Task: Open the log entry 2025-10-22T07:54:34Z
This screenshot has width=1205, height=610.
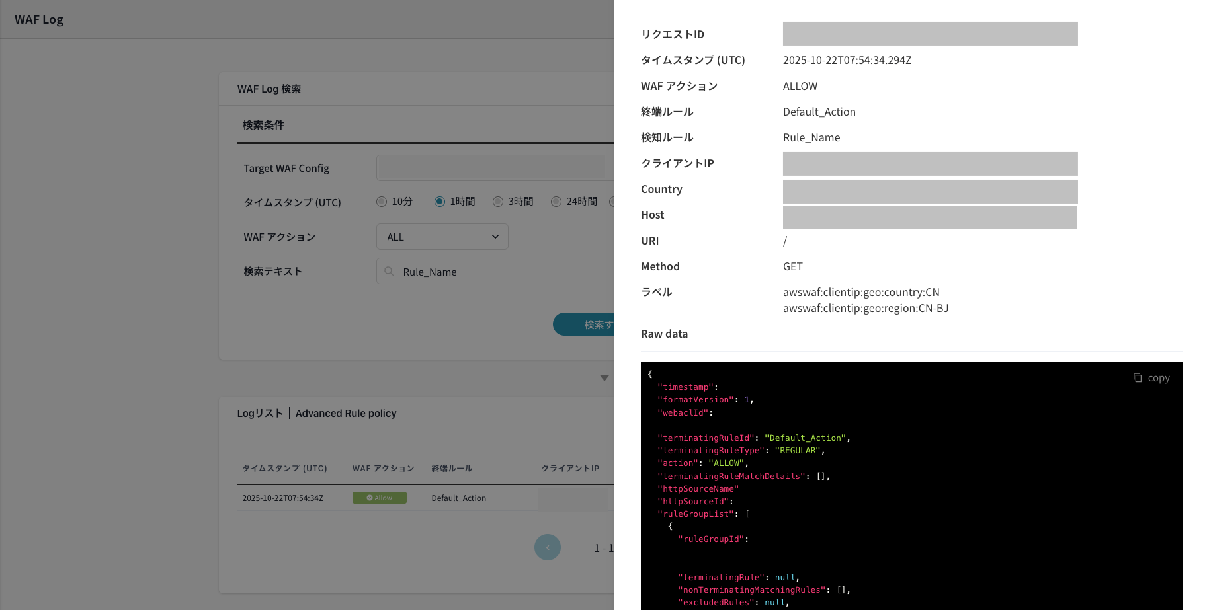Action: point(282,498)
